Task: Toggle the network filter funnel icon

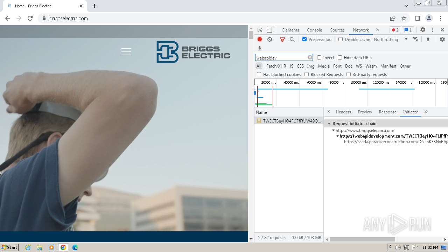Action: (x=282, y=39)
